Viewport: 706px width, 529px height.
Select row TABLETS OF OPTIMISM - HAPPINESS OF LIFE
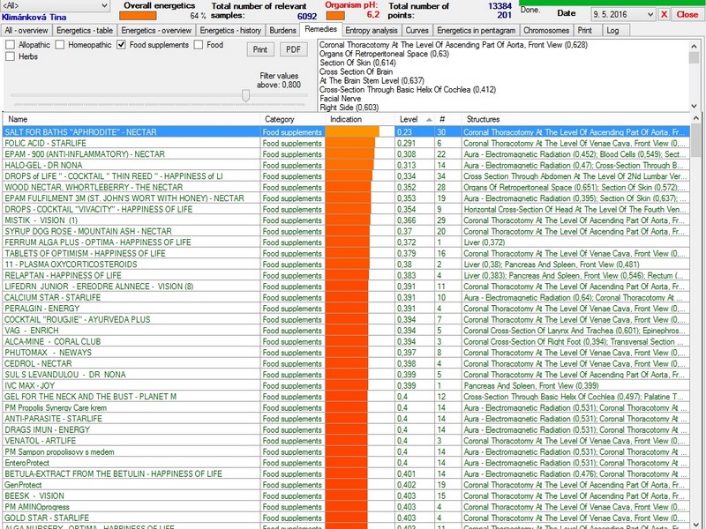(346, 253)
